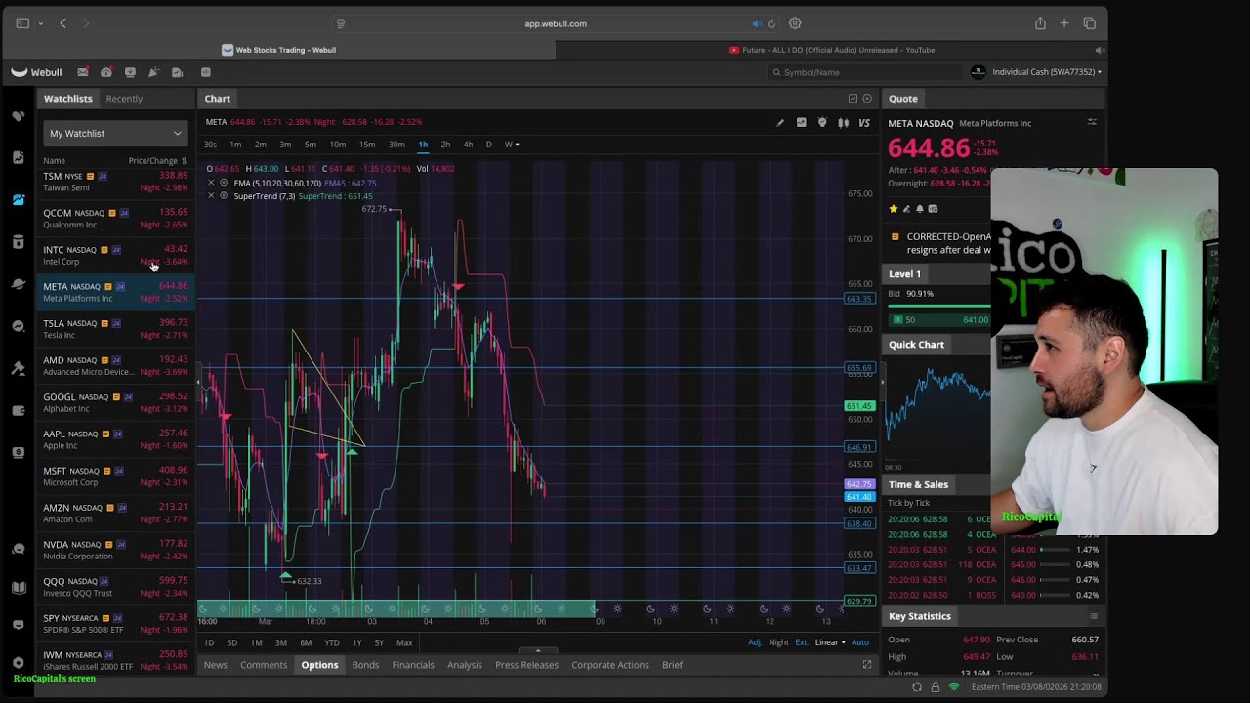Click the chart panel layout icon

(853, 99)
